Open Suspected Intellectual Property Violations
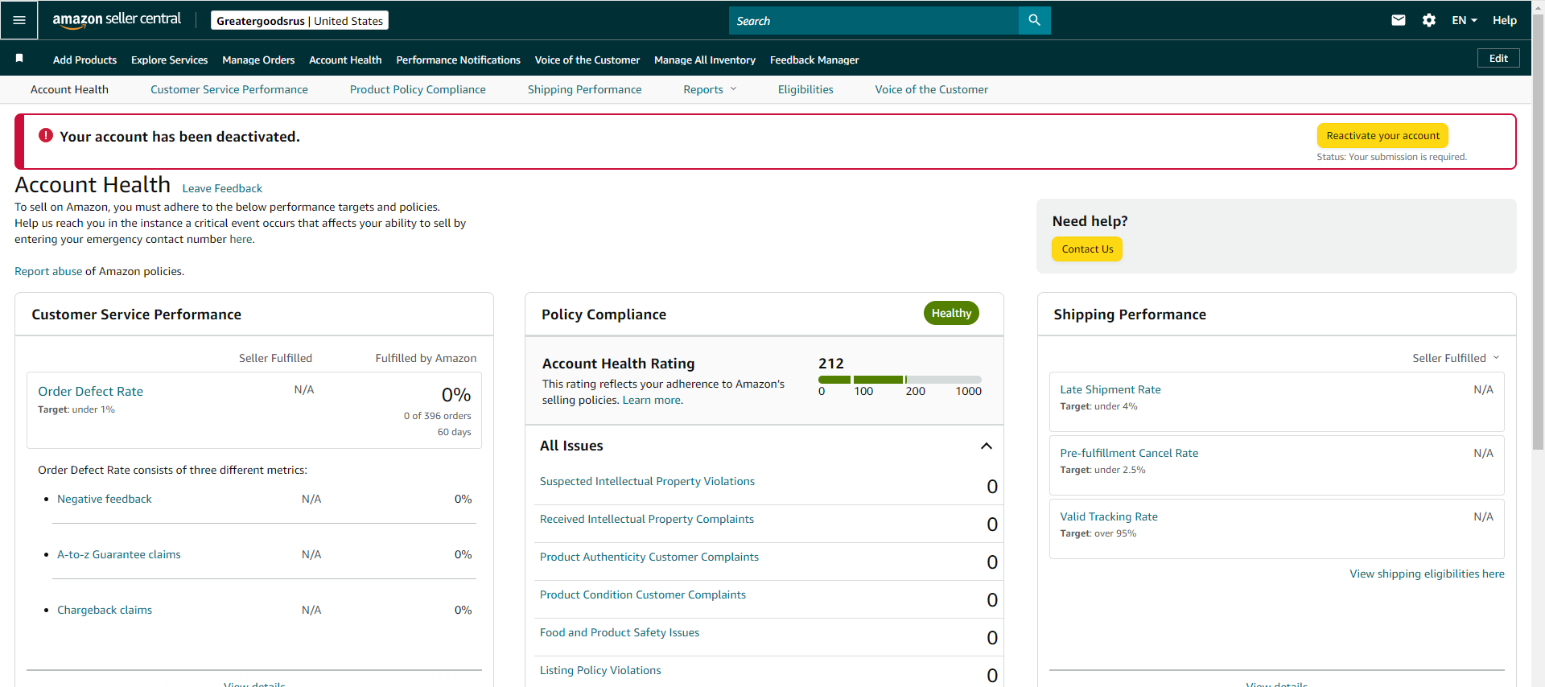The height and width of the screenshot is (687, 1545). 647,481
